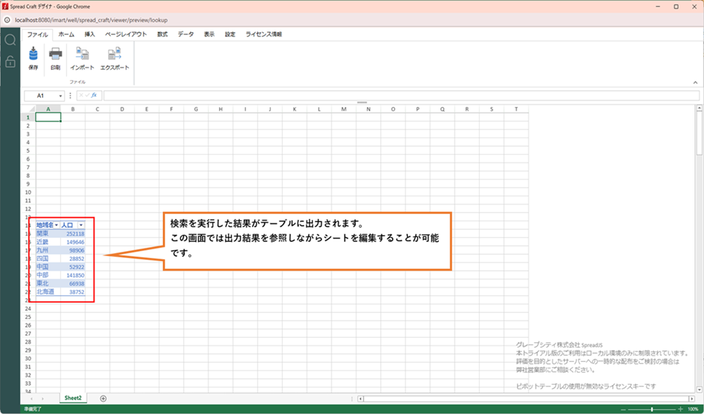Image resolution: width=704 pixels, height=414 pixels.
Task: Open the 地域名 column filter dropdown
Action: [x=56, y=225]
